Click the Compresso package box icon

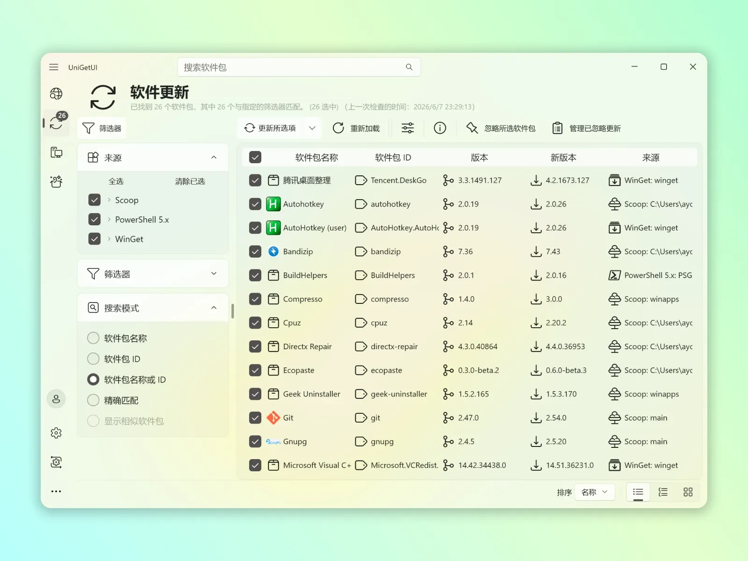[x=273, y=299]
